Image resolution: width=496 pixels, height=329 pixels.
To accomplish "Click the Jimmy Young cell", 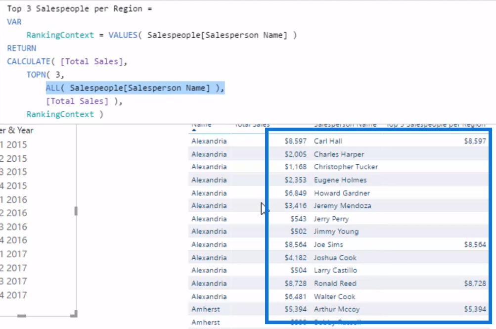I will point(336,232).
